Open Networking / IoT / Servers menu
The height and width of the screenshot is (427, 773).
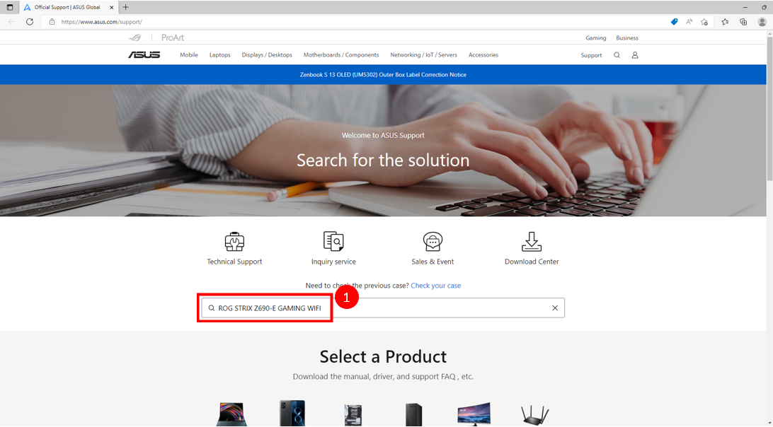pos(423,54)
